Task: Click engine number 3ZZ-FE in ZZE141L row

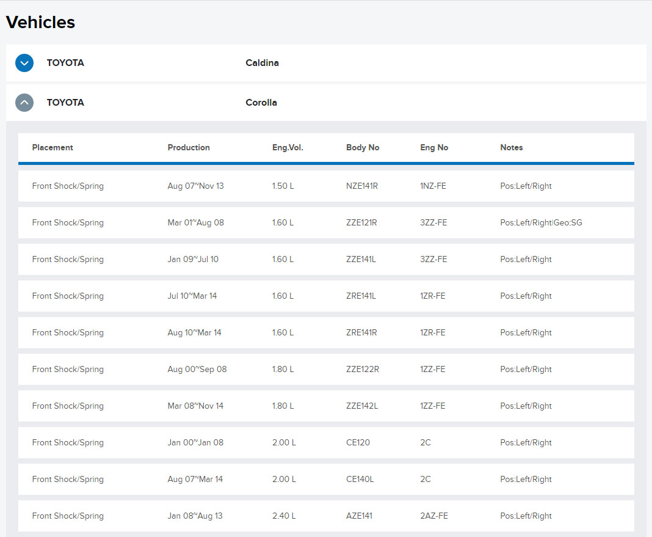Action: click(433, 259)
